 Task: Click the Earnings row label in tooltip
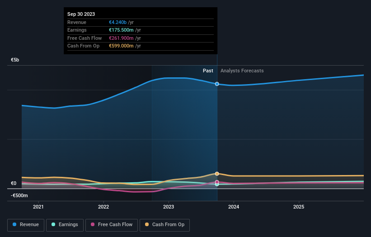point(77,30)
